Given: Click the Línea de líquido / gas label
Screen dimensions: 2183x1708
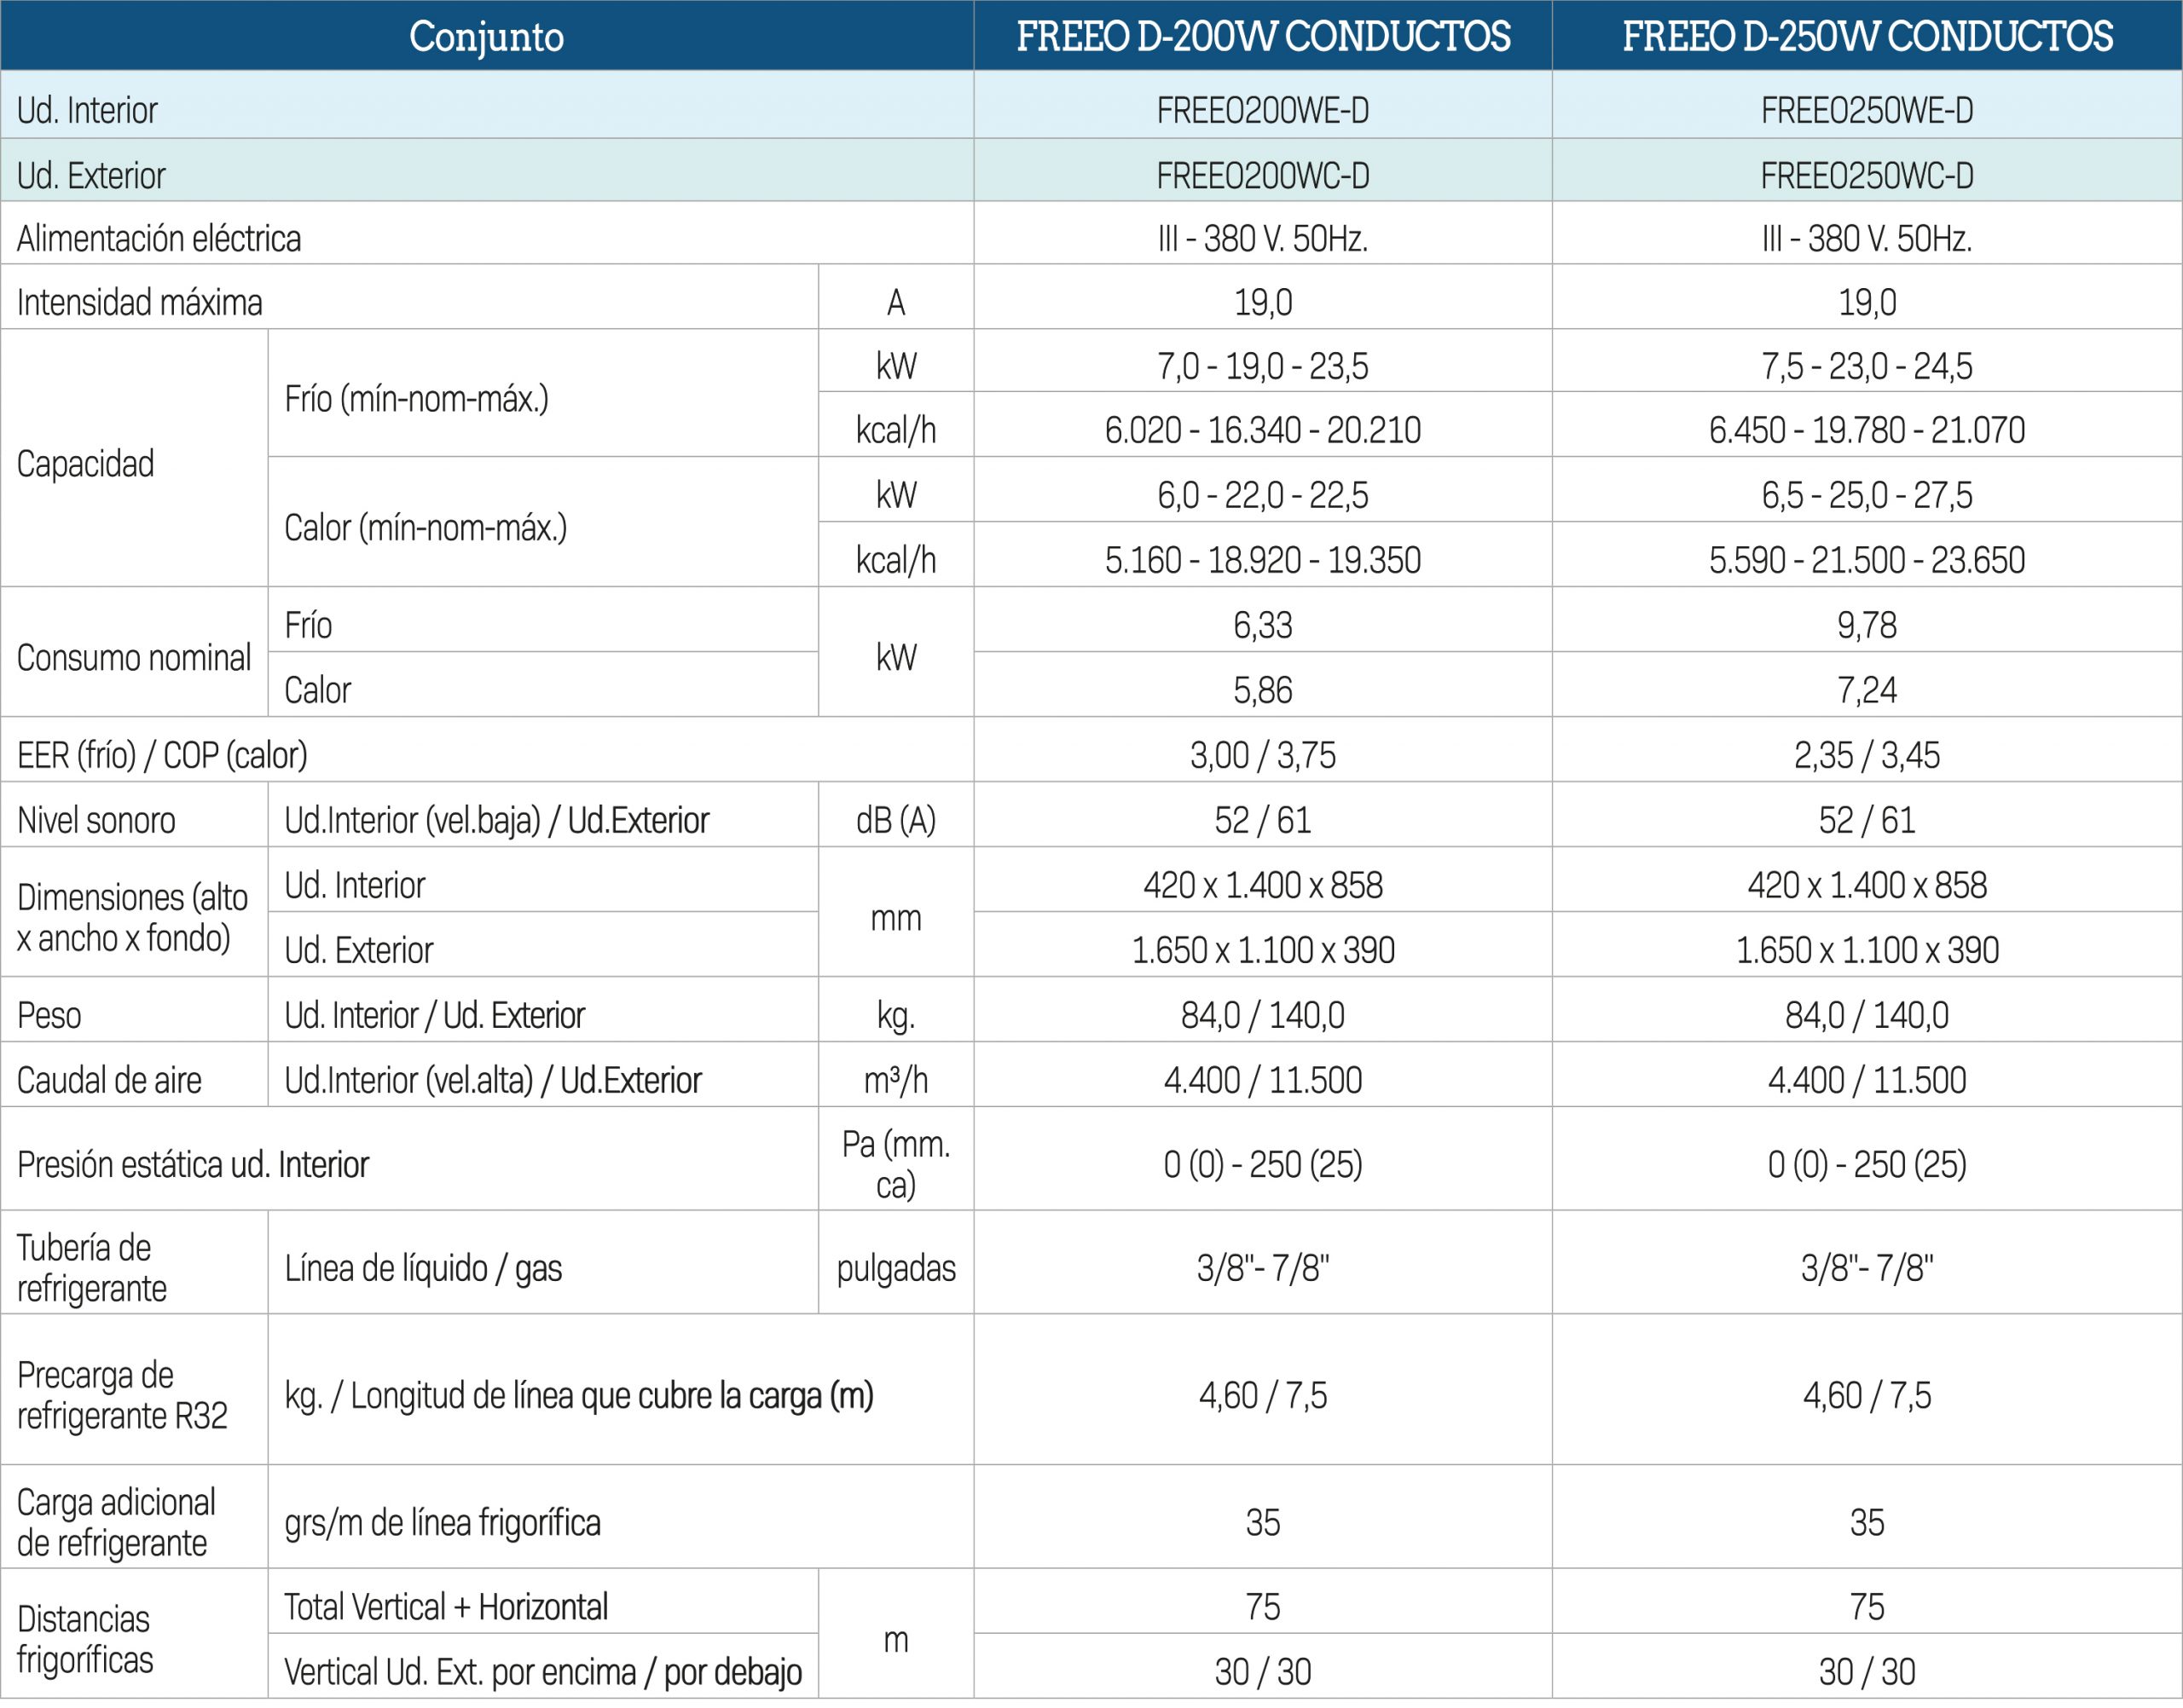Looking at the screenshot, I should pyautogui.click(x=423, y=1269).
